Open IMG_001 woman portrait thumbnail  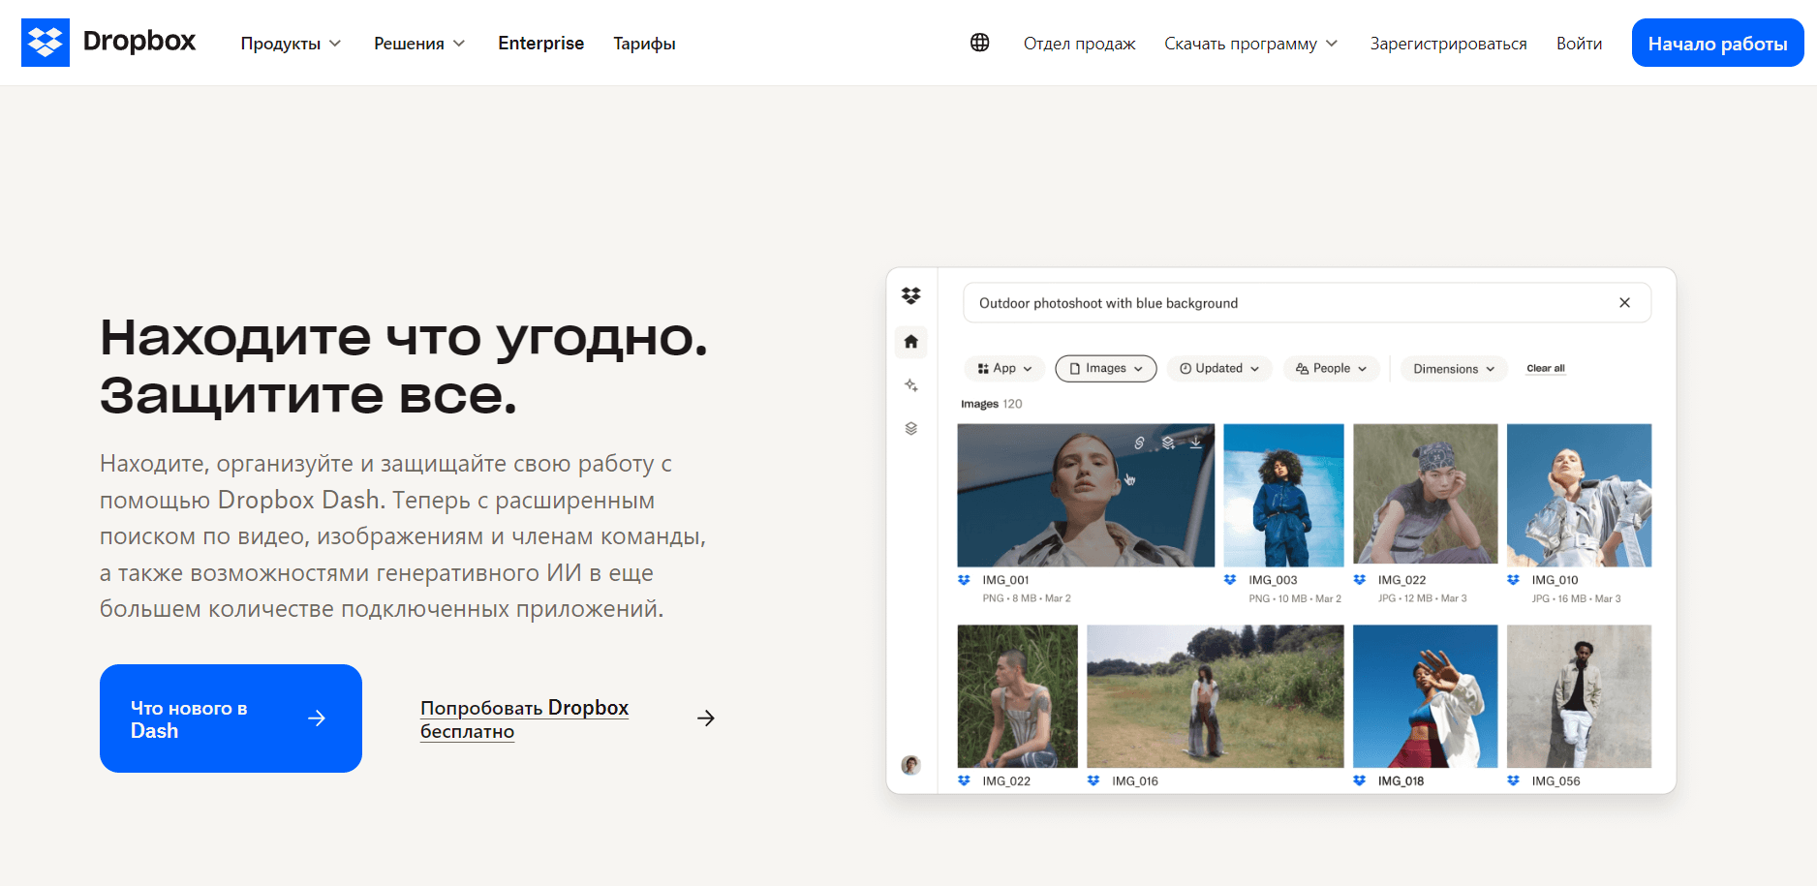pyautogui.click(x=1086, y=495)
